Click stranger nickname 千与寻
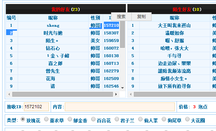 click(x=174, y=56)
